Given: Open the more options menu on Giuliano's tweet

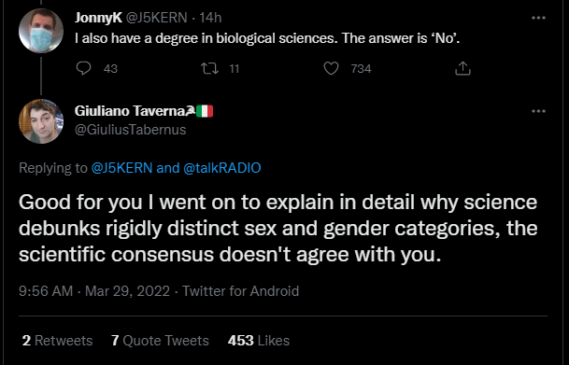Looking at the screenshot, I should click(x=538, y=111).
